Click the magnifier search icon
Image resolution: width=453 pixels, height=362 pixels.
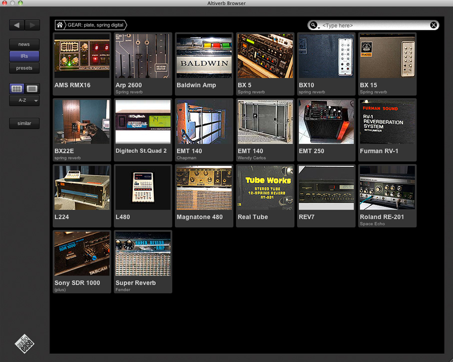[313, 25]
